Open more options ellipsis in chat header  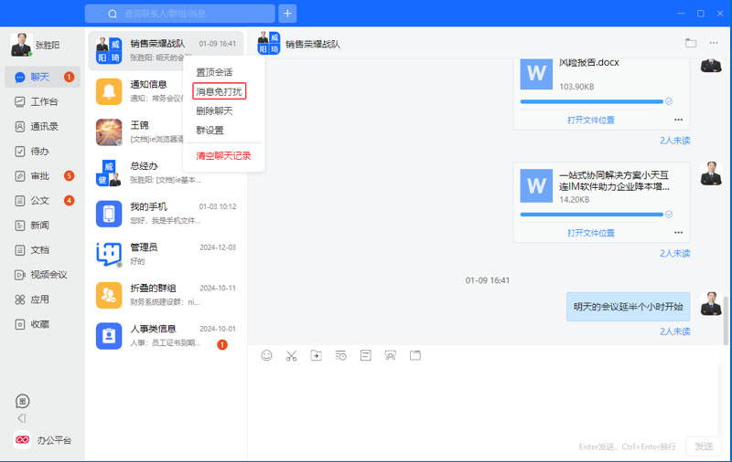click(714, 43)
